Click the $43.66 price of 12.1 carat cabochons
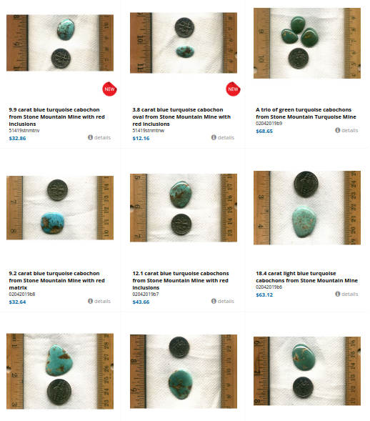The image size is (370, 421). (141, 302)
